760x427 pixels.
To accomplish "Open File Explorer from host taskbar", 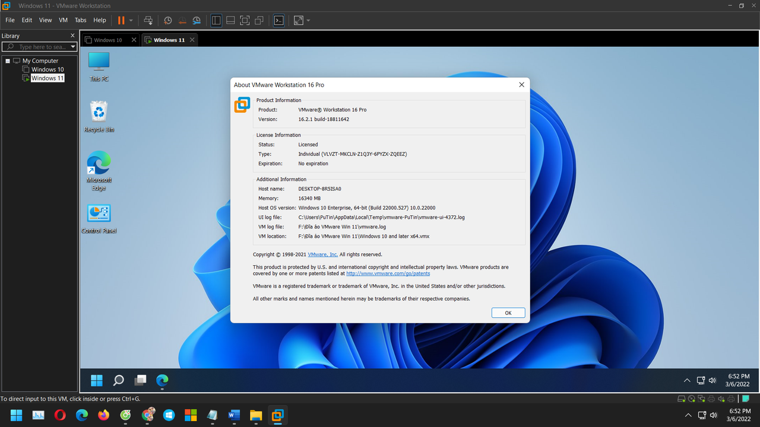I will (x=256, y=415).
